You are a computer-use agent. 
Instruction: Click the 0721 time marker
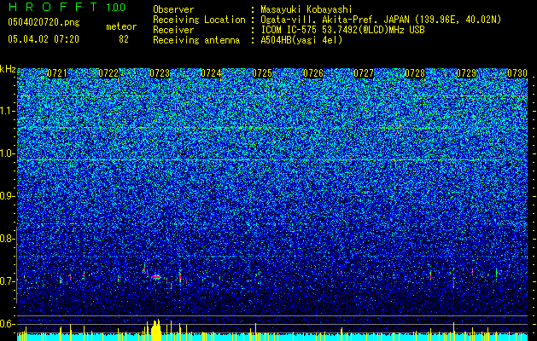click(x=57, y=73)
